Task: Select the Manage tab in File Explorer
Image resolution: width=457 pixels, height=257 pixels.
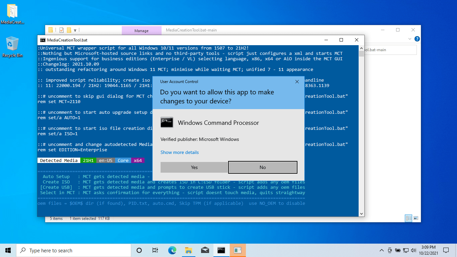Action: pyautogui.click(x=142, y=30)
